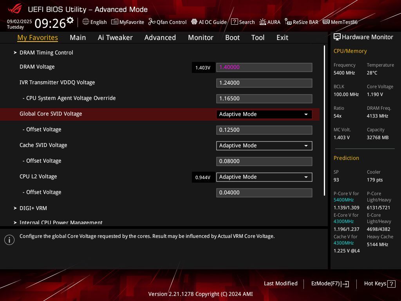The width and height of the screenshot is (401, 301).
Task: Click the 4133 MHz DRAM frequency value
Action: tap(378, 116)
